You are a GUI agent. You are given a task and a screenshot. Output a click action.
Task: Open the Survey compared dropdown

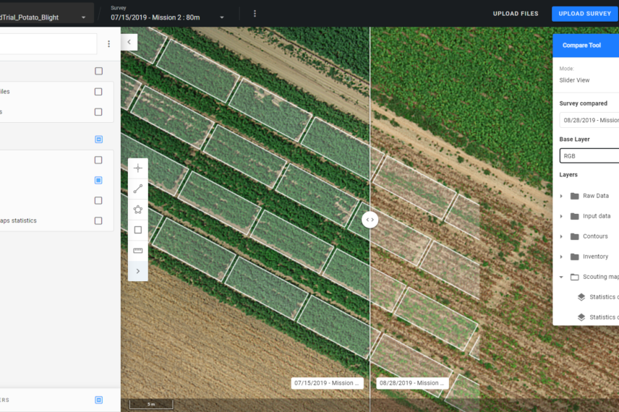tap(589, 121)
